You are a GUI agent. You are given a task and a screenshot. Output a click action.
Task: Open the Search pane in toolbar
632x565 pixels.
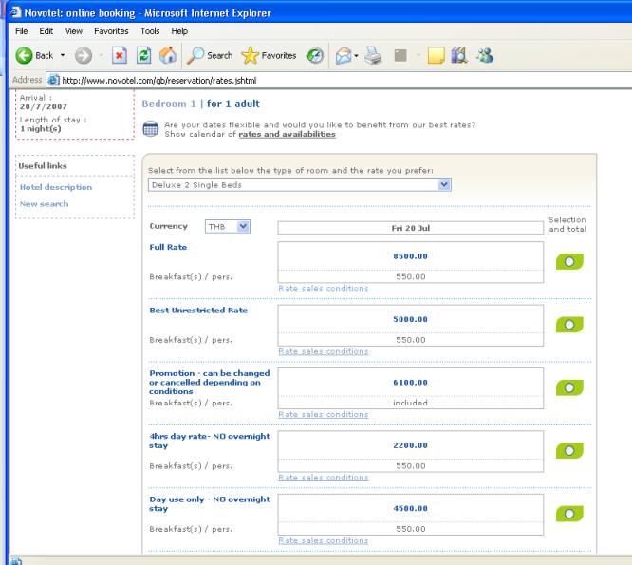[210, 55]
